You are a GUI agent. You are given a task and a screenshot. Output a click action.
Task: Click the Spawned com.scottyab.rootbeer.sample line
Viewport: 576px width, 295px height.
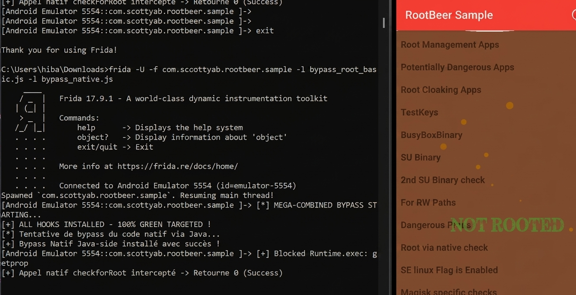[x=137, y=196]
